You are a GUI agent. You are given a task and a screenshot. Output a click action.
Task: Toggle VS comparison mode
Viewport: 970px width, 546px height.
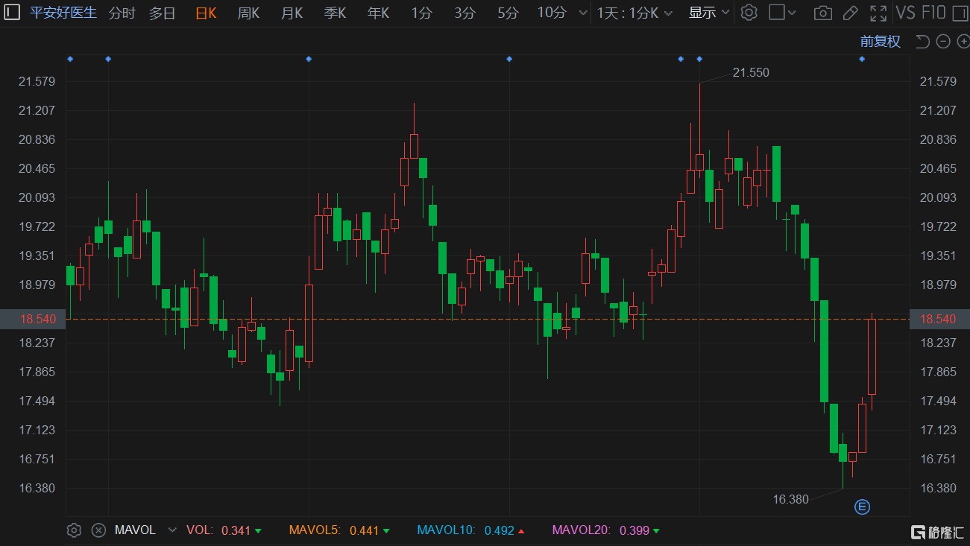tap(905, 13)
